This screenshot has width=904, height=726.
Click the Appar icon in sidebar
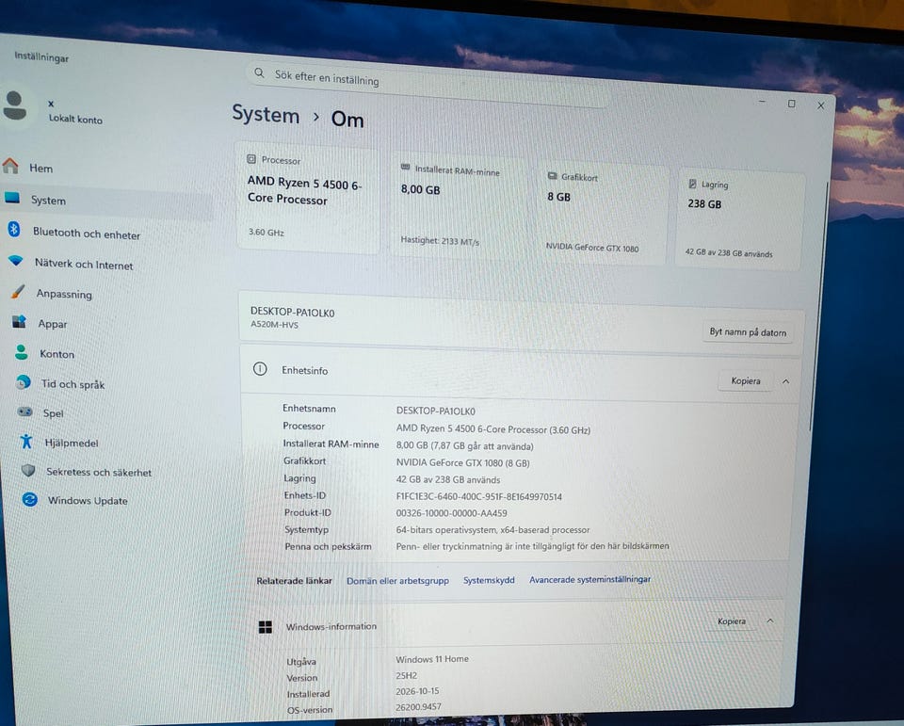(x=20, y=322)
